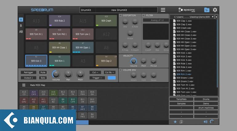Open the Samples favorite folder

tap(181, 104)
